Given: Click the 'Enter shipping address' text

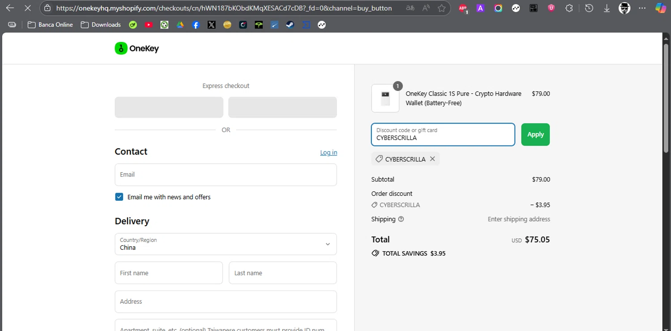Looking at the screenshot, I should click(x=519, y=219).
